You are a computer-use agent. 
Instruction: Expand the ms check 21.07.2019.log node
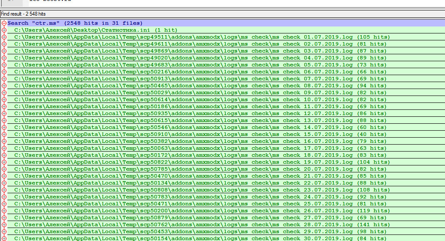tap(4, 176)
